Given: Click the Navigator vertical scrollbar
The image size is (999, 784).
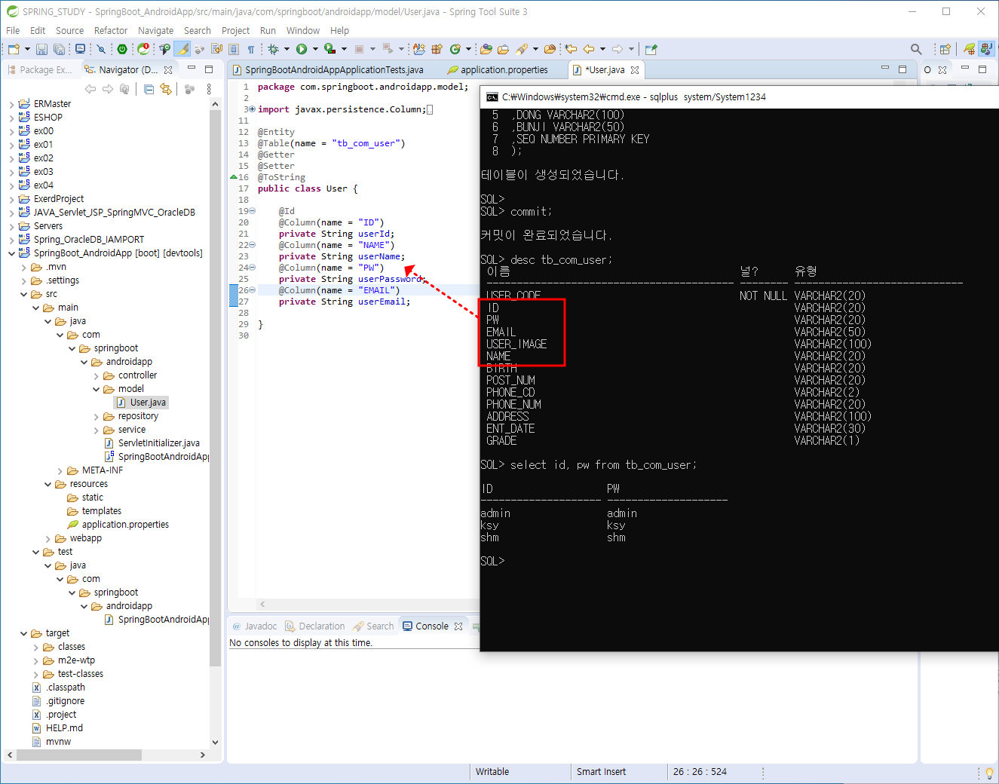Looking at the screenshot, I should [x=215, y=387].
